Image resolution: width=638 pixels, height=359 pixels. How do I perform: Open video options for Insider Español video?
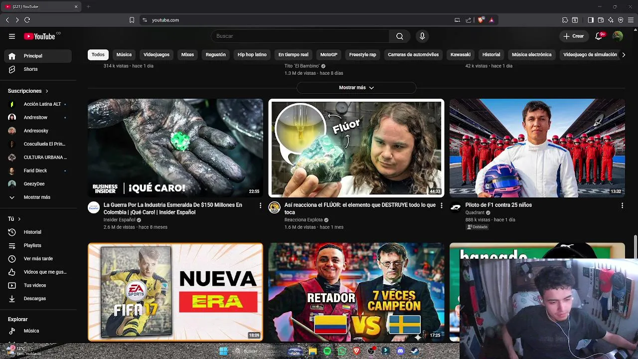[x=260, y=205]
